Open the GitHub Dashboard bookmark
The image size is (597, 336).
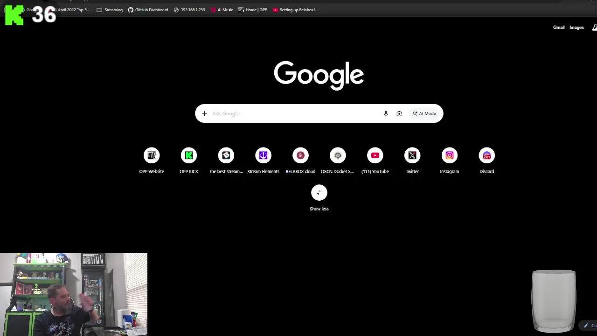tap(148, 10)
